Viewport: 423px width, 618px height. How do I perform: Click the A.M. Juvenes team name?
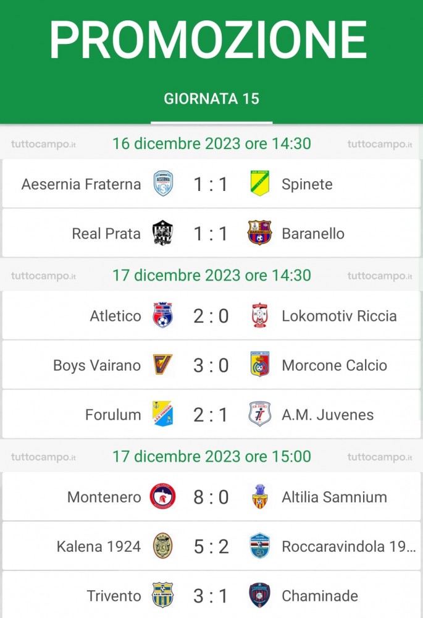click(328, 415)
